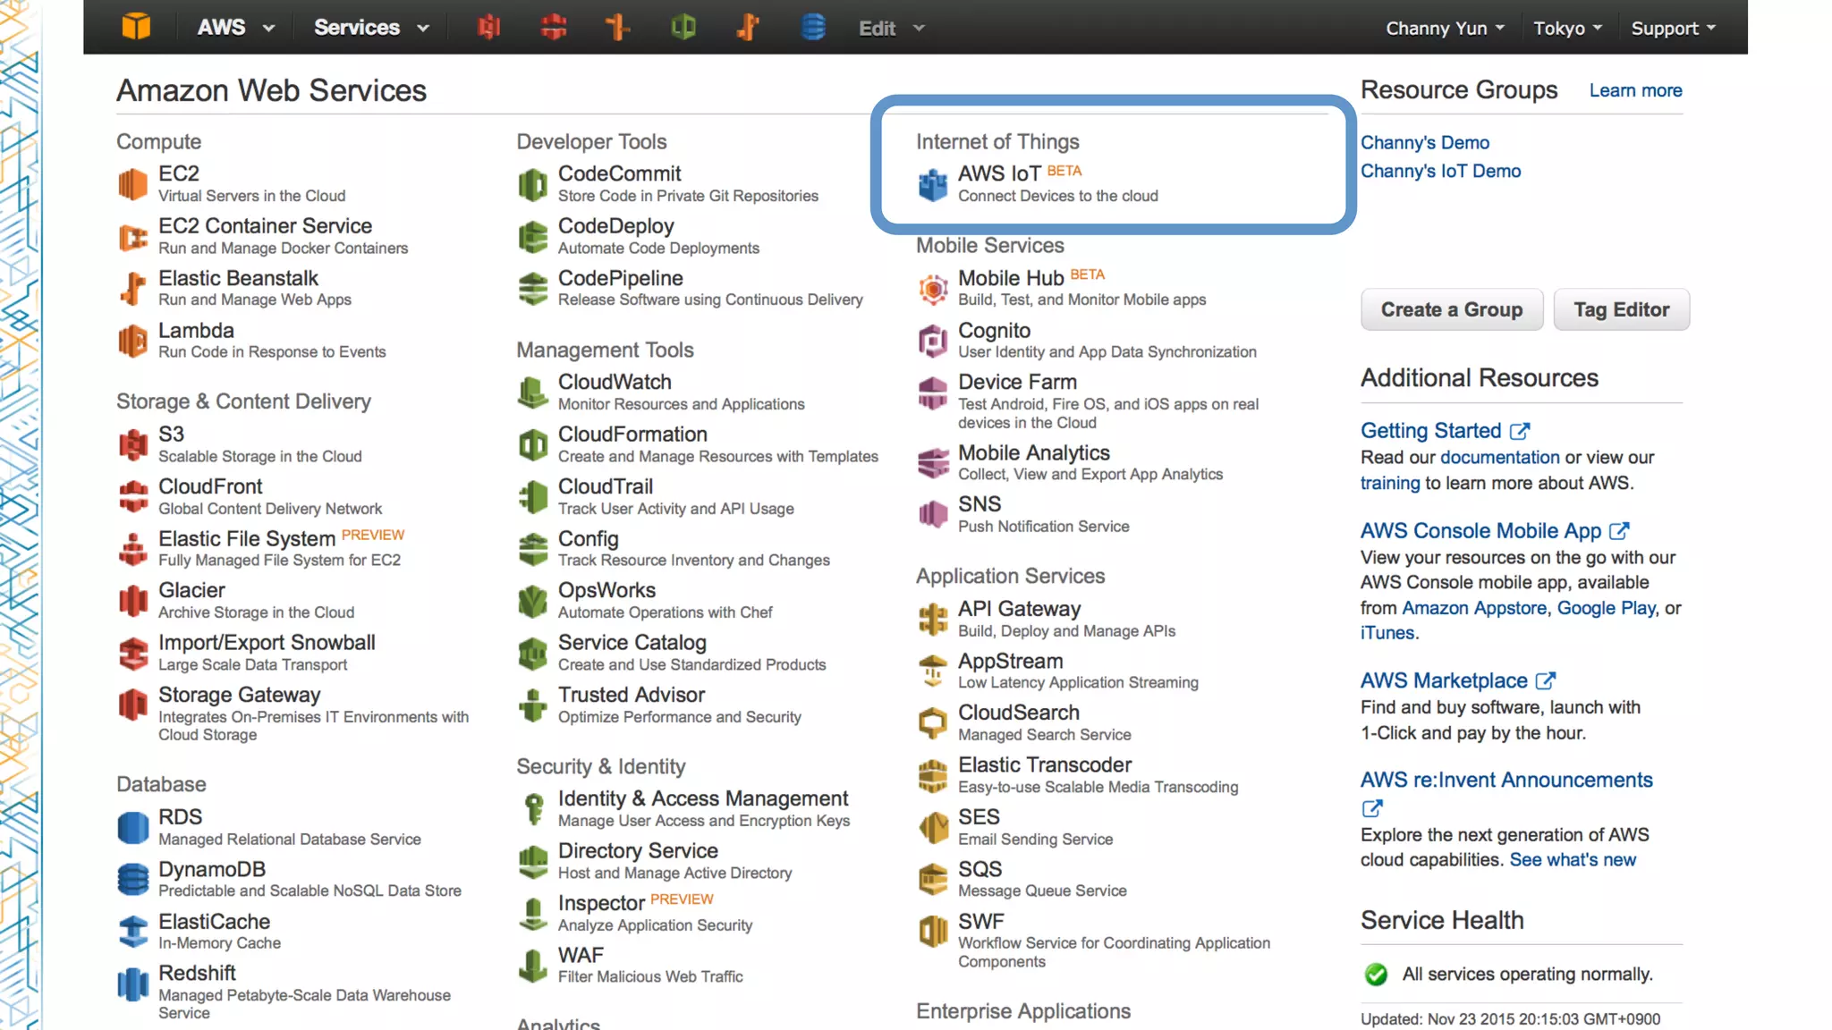Click the Tag Editor button
The height and width of the screenshot is (1030, 1832).
[1621, 309]
